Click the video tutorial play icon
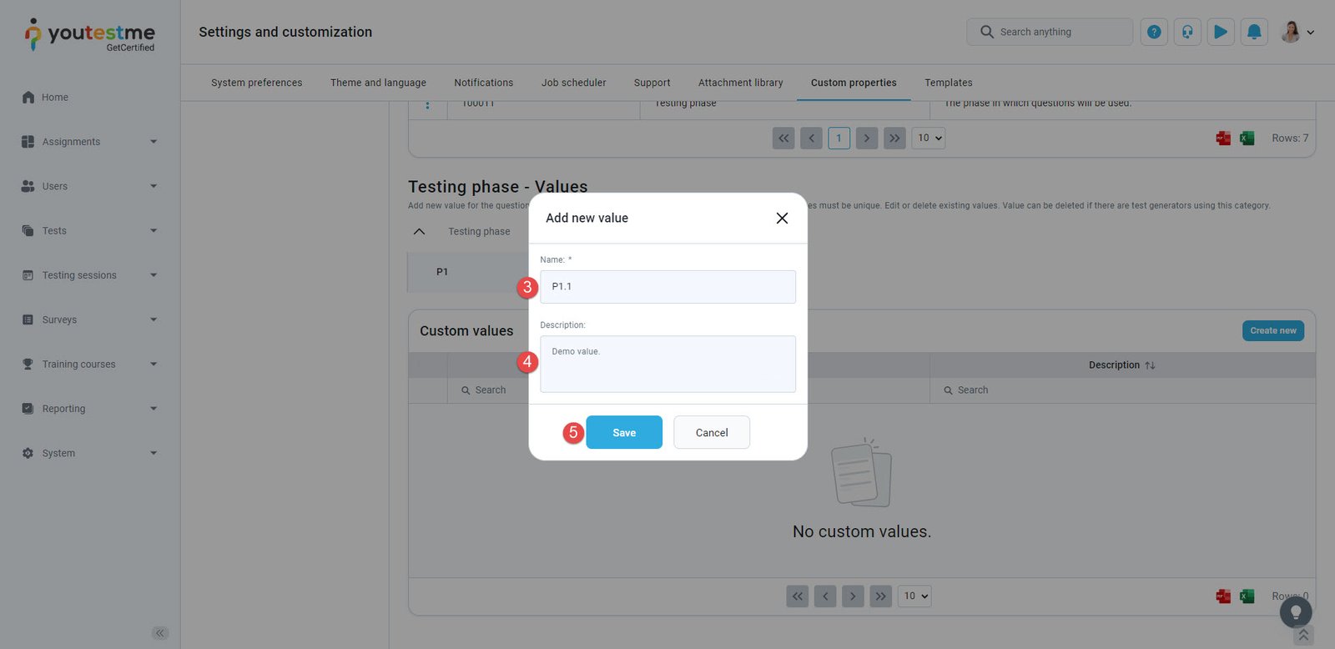1335x649 pixels. [1221, 33]
